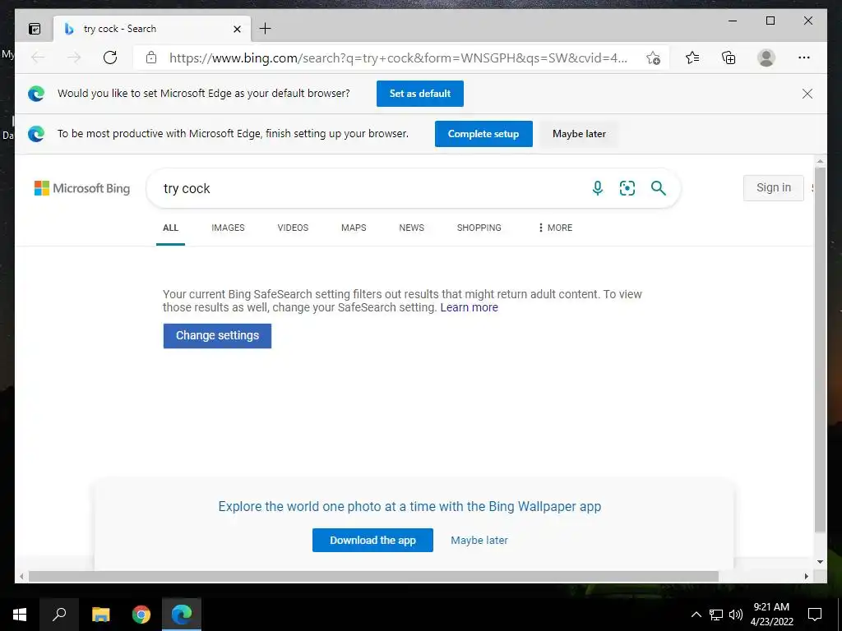Click scroll down arrow
Screen dimensions: 842x631
820,562
